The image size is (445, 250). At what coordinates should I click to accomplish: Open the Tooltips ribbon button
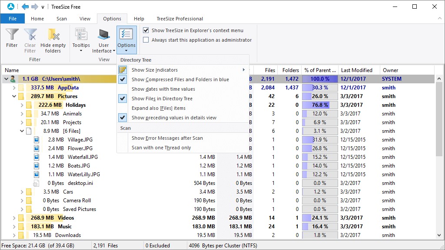[x=81, y=40]
